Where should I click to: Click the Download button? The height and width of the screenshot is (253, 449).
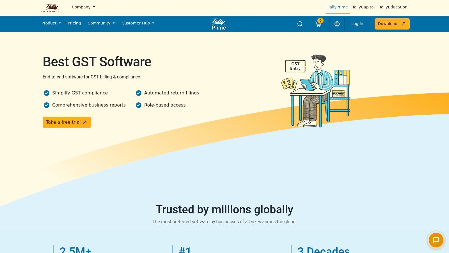[x=392, y=24]
